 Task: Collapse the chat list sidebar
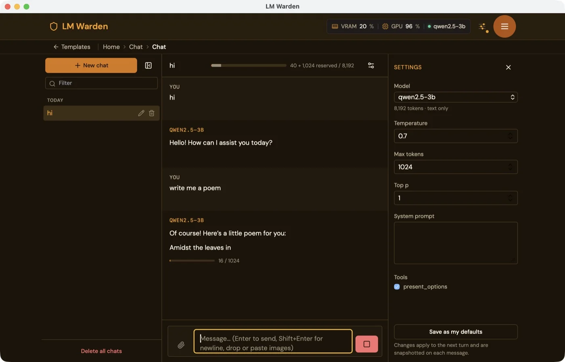click(149, 65)
